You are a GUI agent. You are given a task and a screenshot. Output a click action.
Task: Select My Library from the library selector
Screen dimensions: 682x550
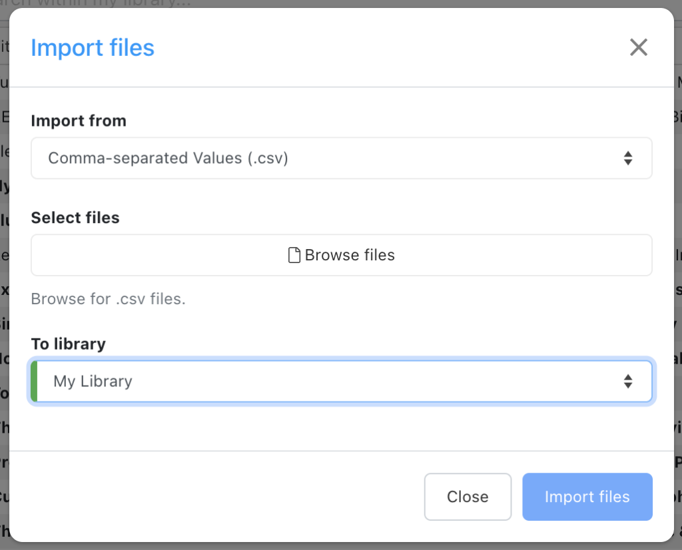[x=341, y=381]
